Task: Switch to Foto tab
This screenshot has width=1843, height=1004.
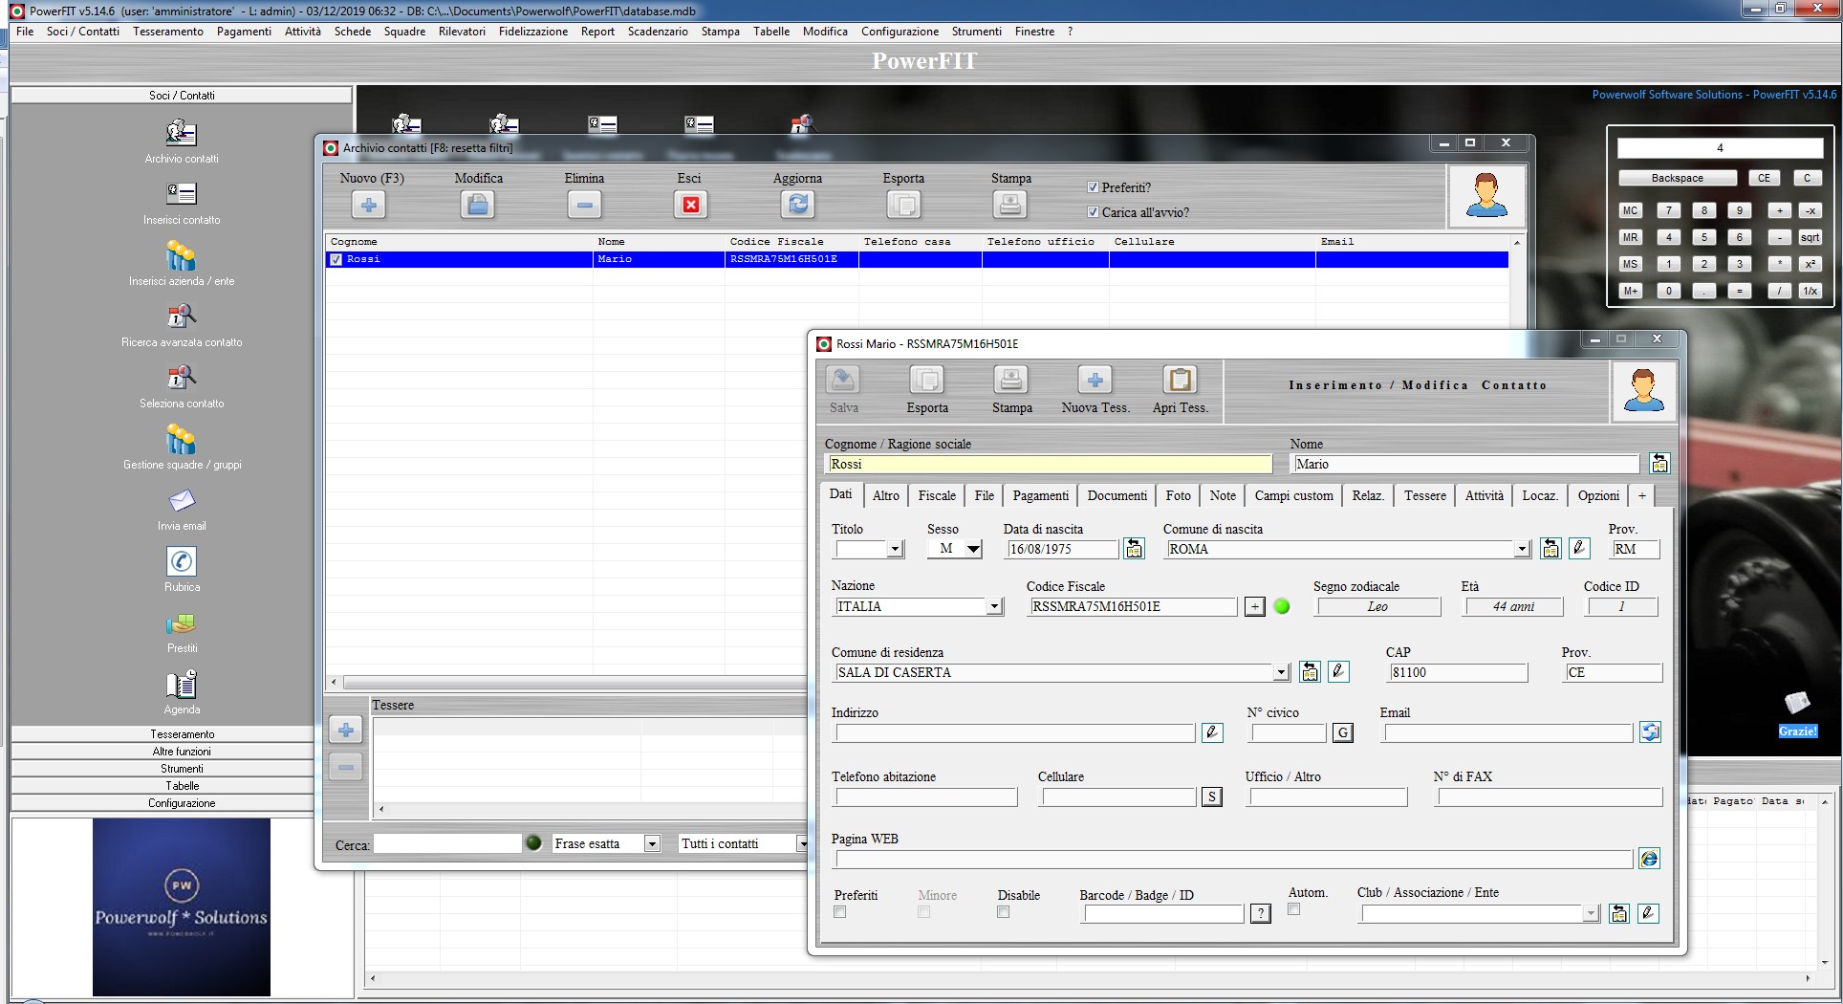Action: 1179,495
